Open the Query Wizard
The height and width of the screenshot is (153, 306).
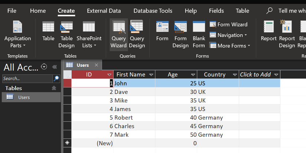[x=119, y=35]
